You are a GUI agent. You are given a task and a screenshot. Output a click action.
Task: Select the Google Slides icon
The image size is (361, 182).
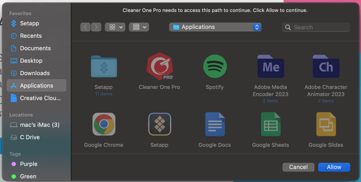point(326,124)
